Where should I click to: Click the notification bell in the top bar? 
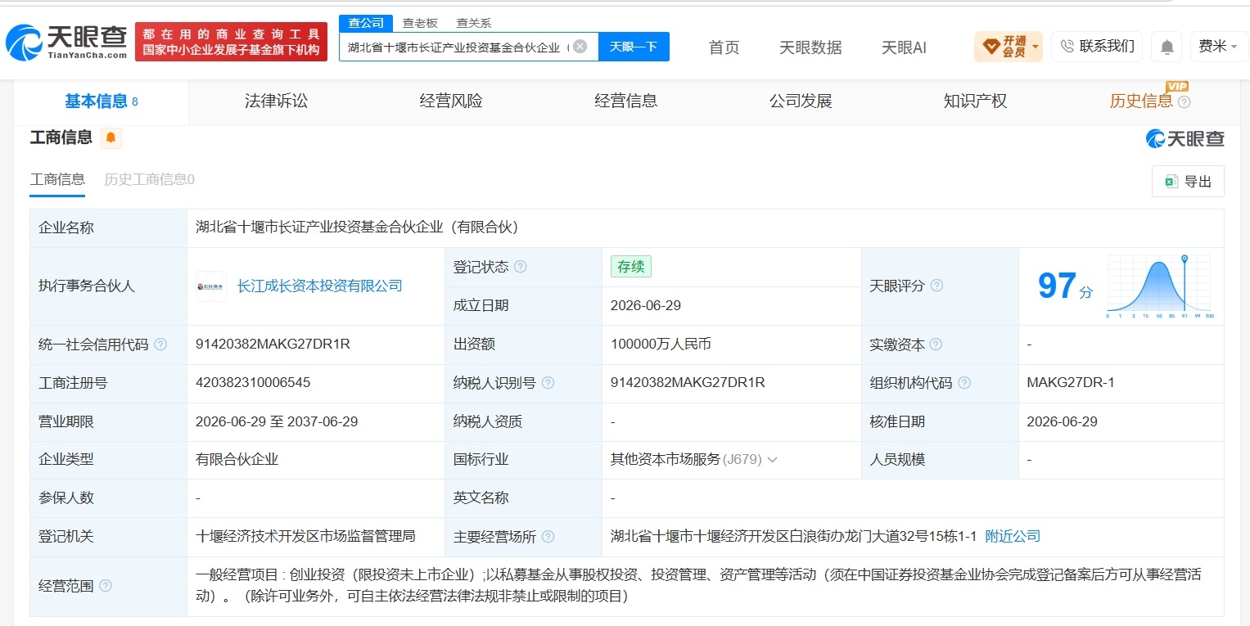pyautogui.click(x=1166, y=47)
